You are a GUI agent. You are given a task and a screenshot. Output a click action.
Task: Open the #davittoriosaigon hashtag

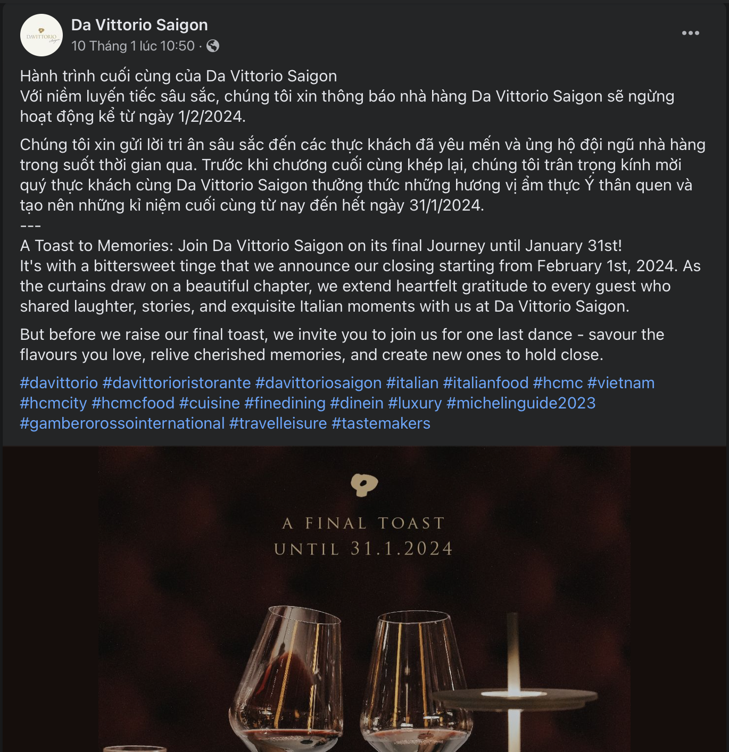[x=318, y=383]
